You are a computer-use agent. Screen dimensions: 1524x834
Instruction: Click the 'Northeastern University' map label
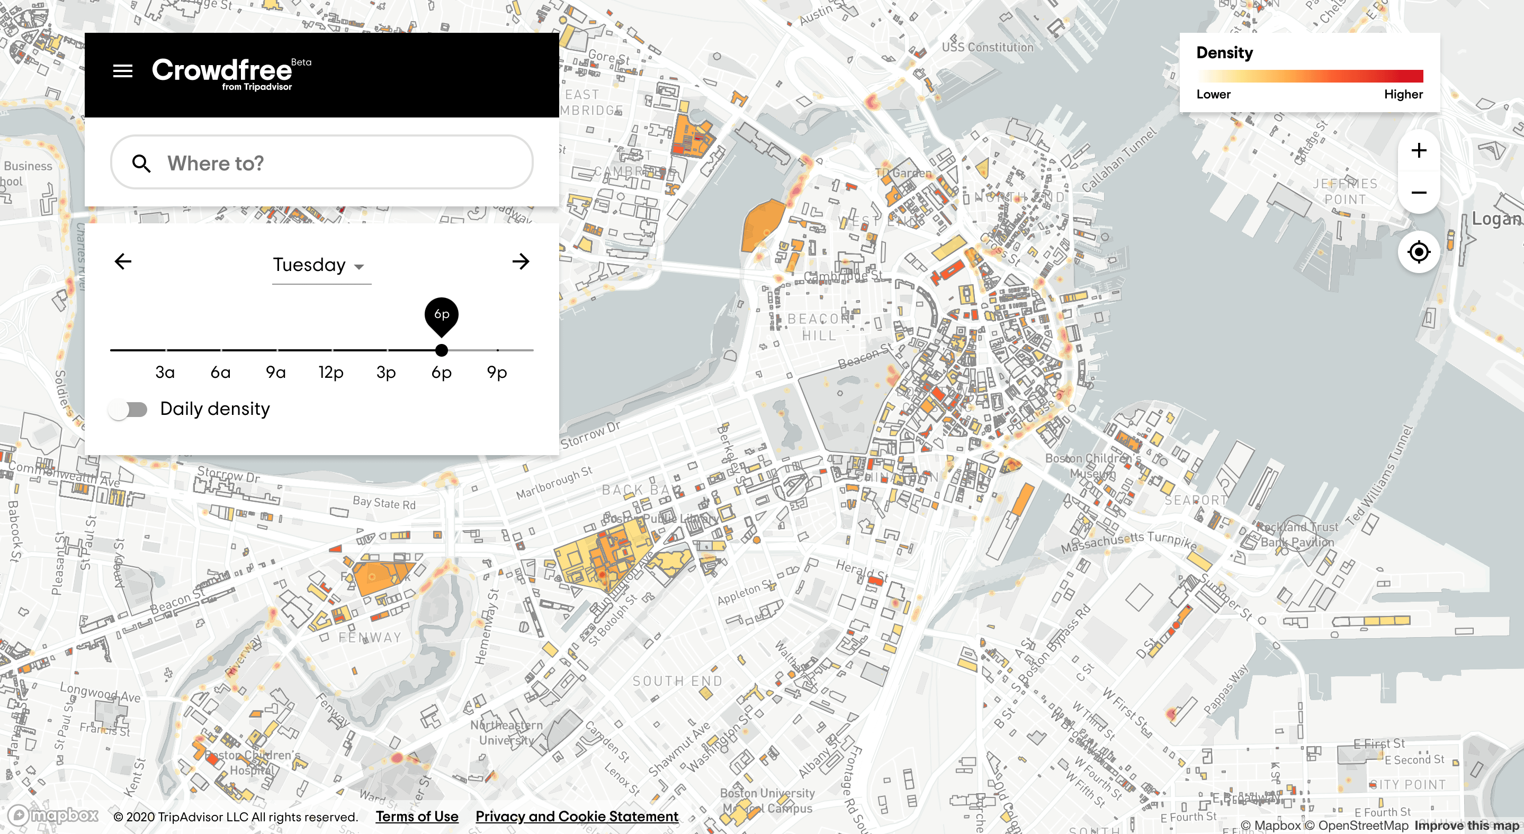(x=506, y=732)
